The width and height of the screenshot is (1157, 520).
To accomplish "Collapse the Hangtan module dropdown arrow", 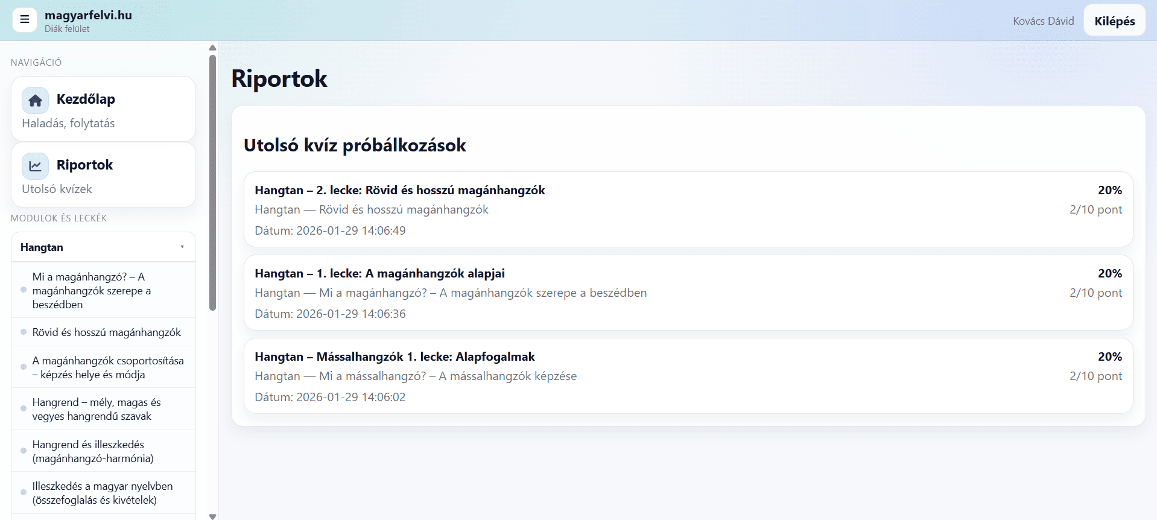I will click(x=182, y=247).
